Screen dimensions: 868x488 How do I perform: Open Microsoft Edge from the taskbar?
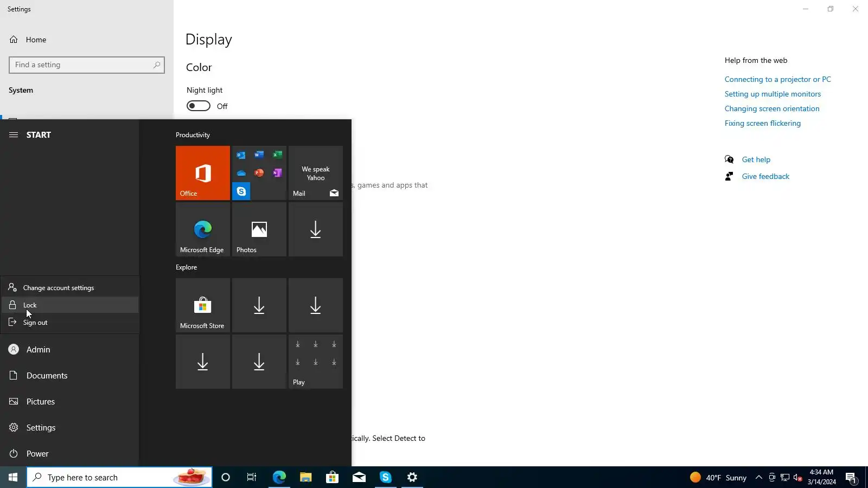click(x=279, y=477)
